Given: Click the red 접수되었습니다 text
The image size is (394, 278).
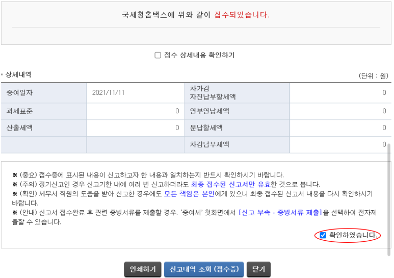Looking at the screenshot, I should pos(242,15).
